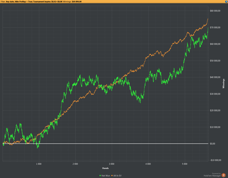This screenshot has width=228, height=178.
Task: Click the 3 000 hands axis label
Action: click(111, 164)
